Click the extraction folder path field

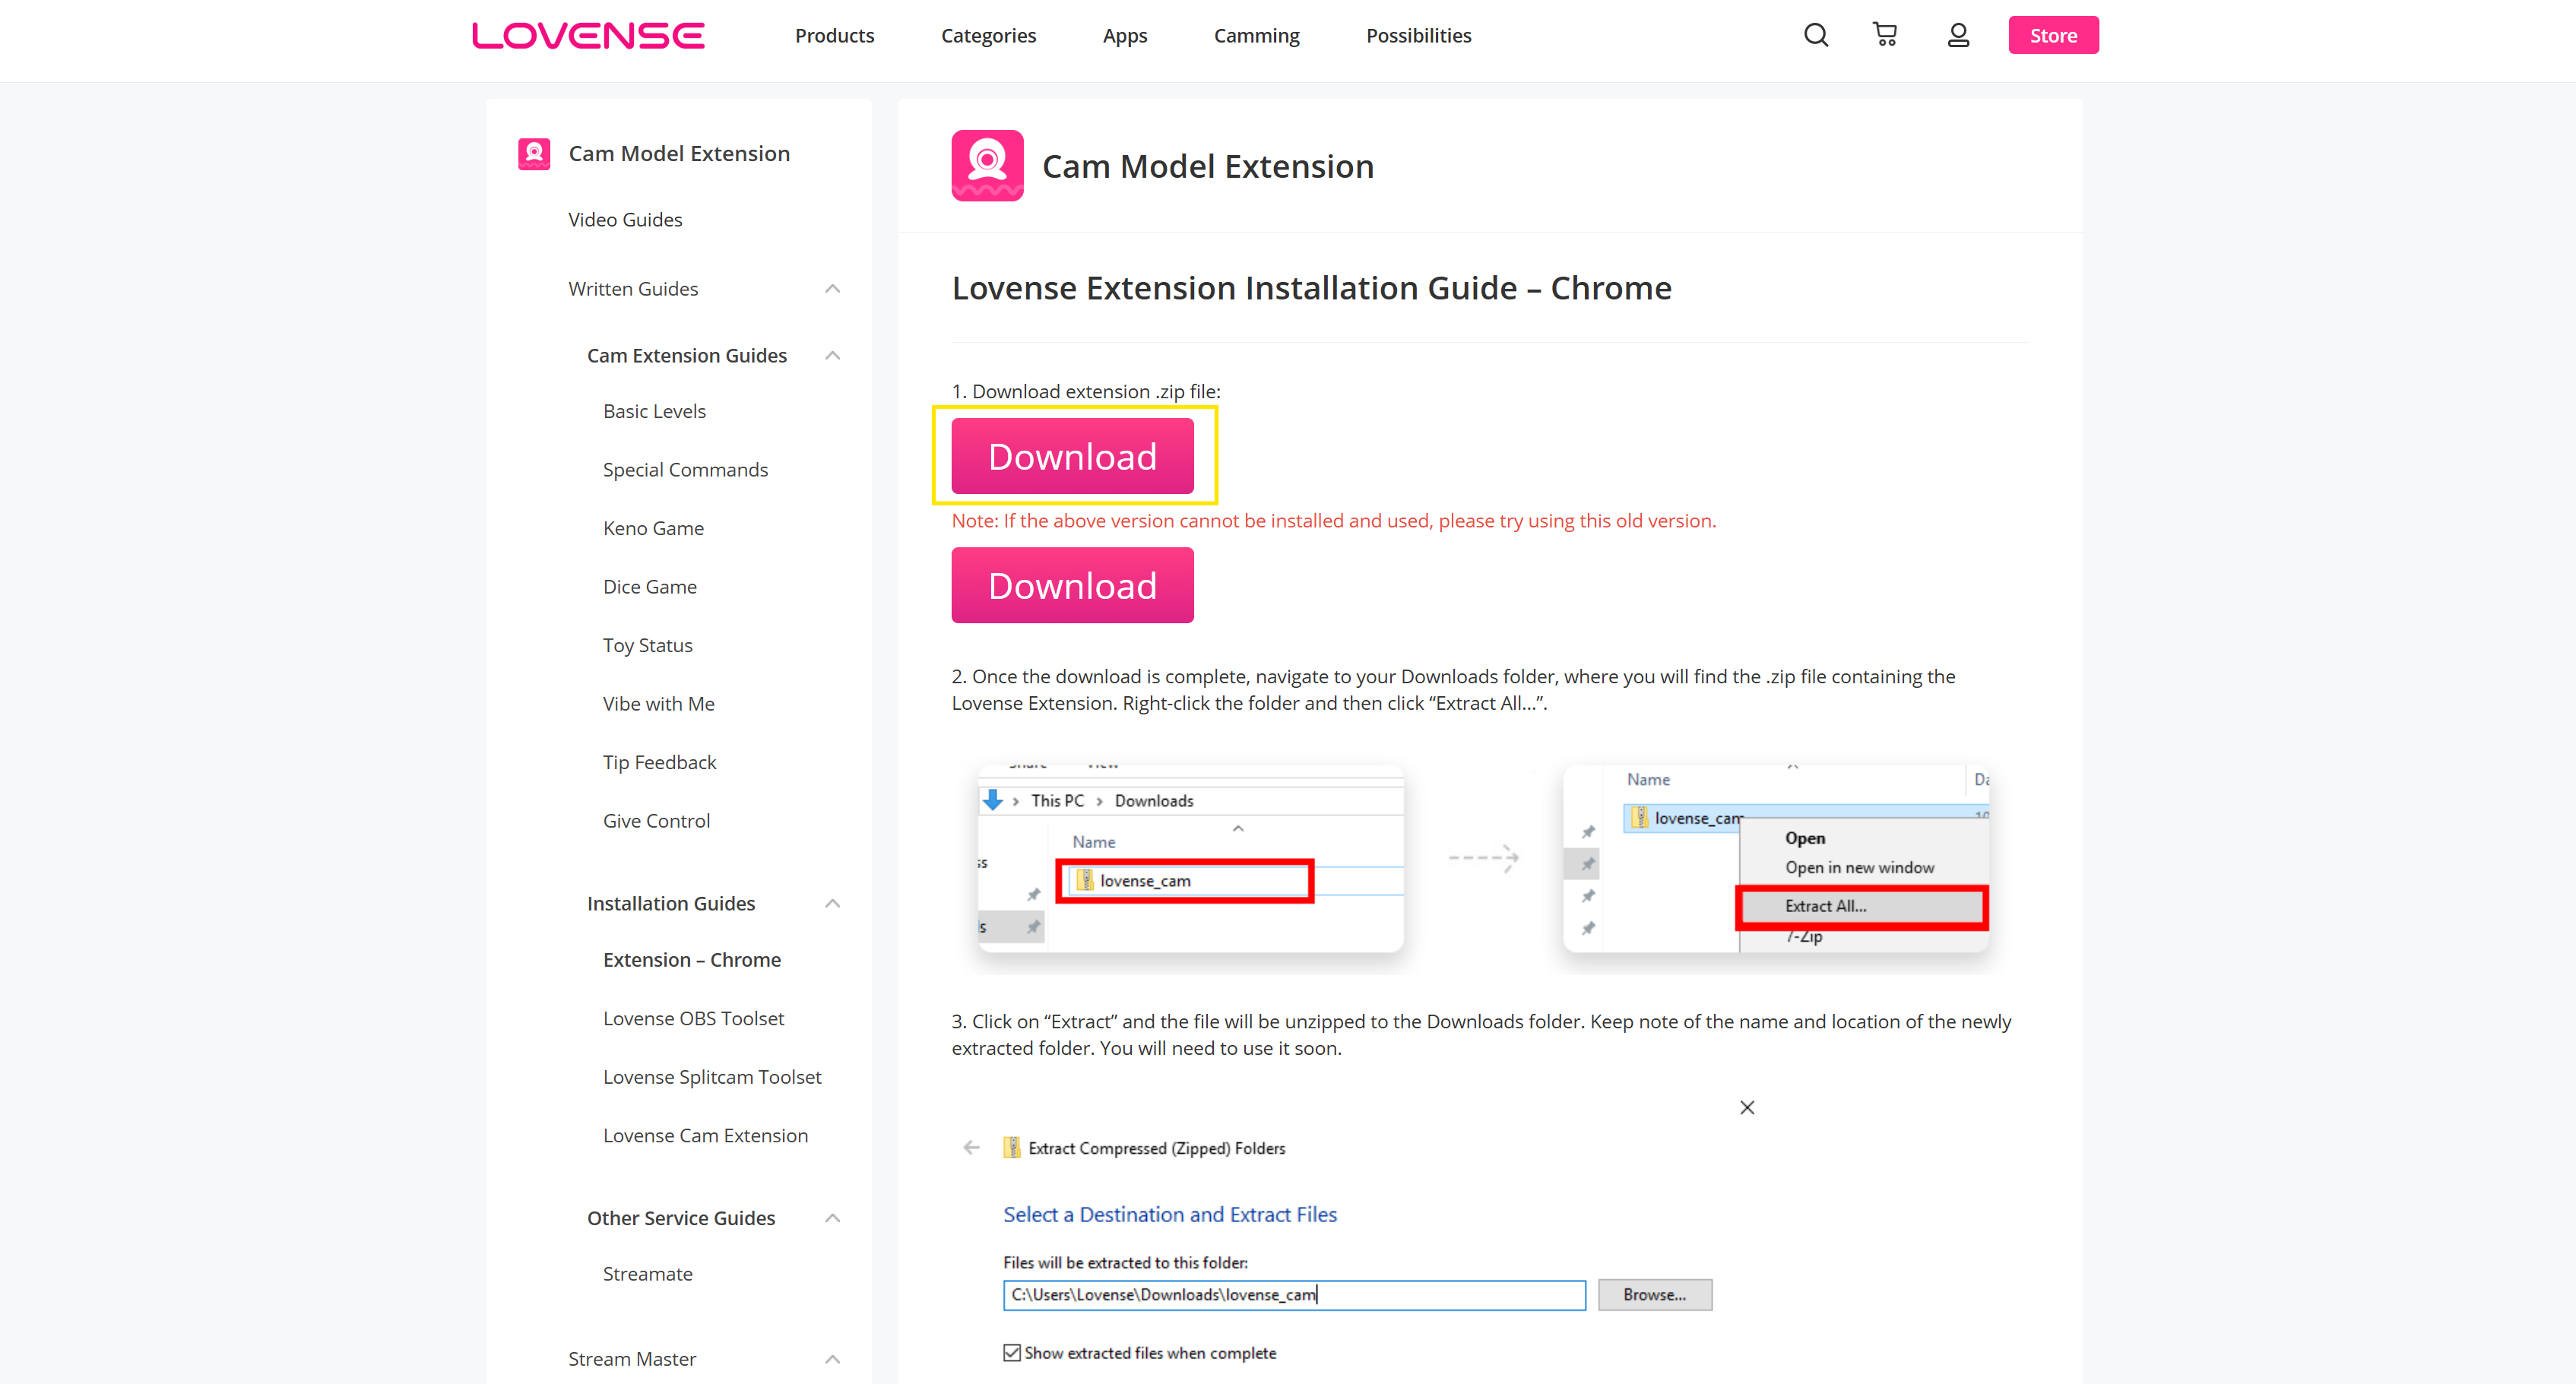pyautogui.click(x=1294, y=1295)
